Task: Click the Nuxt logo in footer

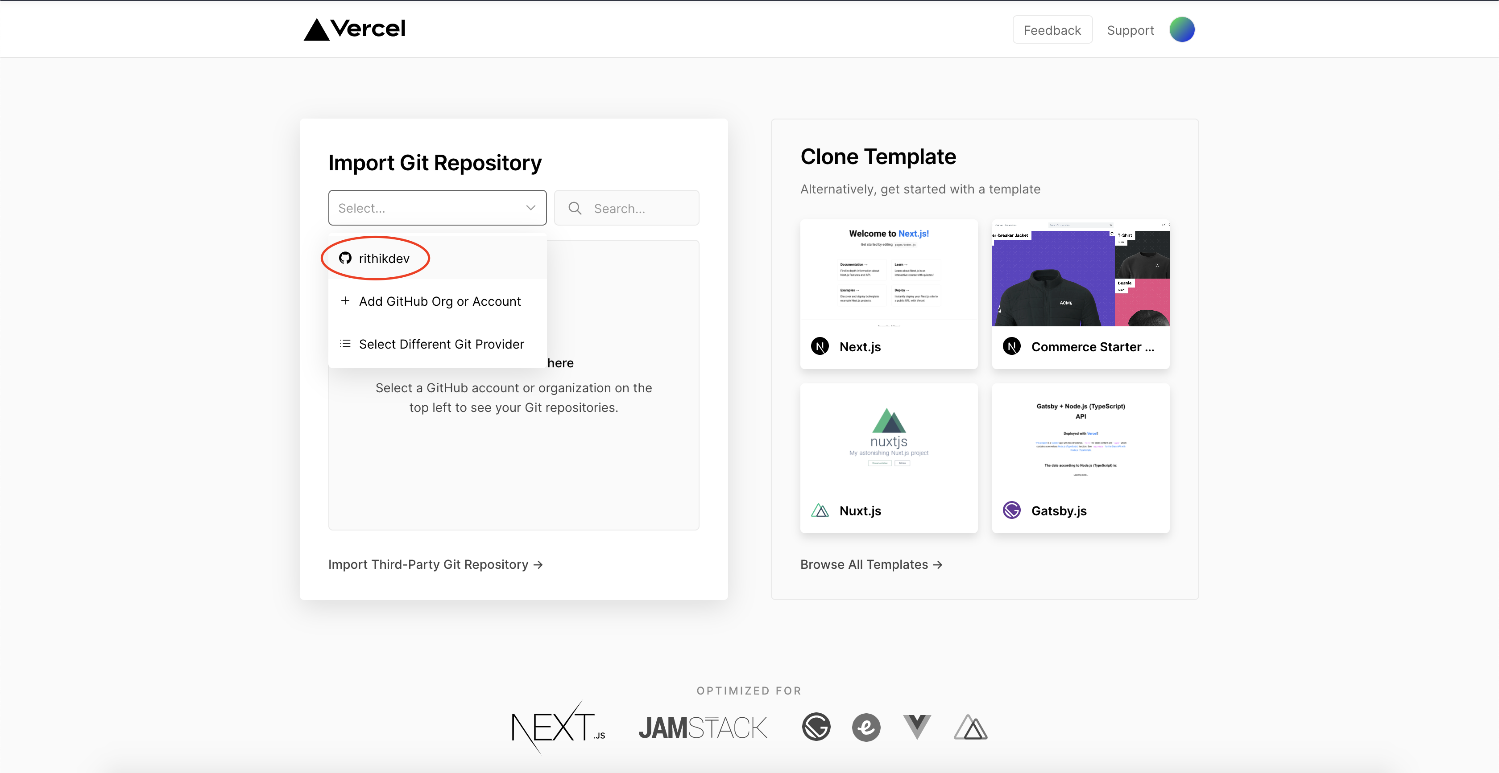Action: tap(970, 727)
